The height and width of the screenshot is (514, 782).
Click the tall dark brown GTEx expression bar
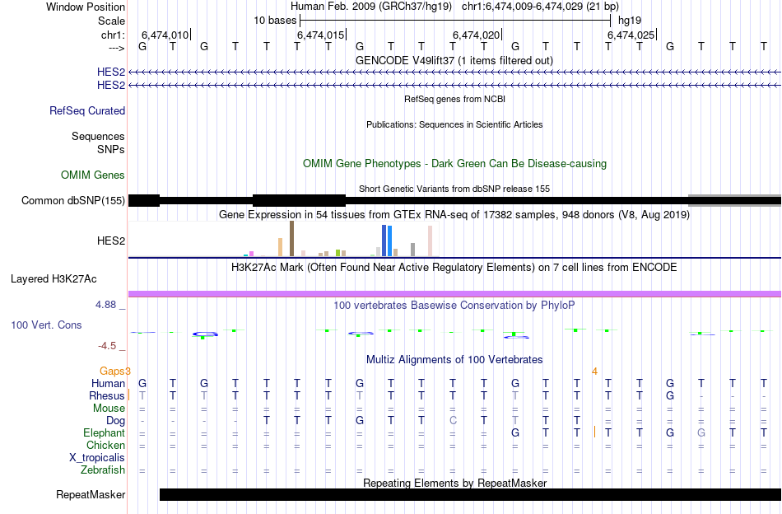pos(291,239)
